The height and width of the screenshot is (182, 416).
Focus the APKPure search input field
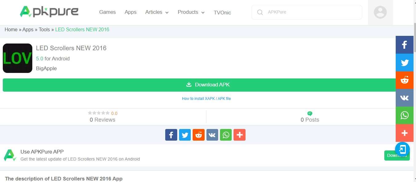tap(307, 12)
